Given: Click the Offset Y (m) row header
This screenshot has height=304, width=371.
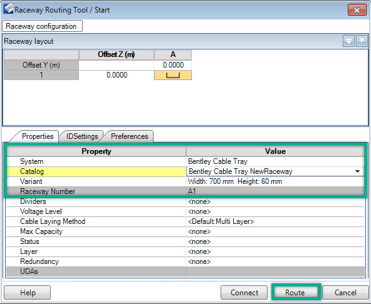Looking at the screenshot, I should tap(41, 65).
